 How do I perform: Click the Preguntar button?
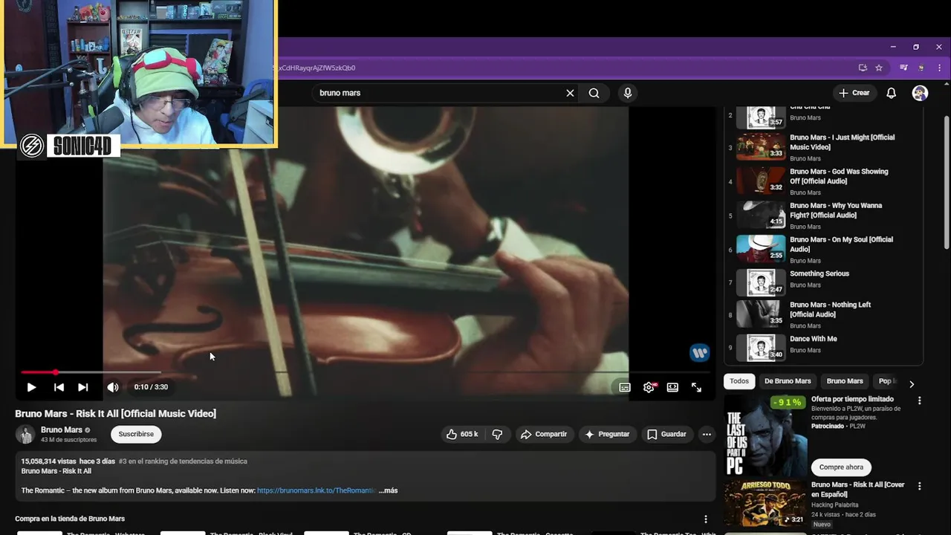pos(608,434)
